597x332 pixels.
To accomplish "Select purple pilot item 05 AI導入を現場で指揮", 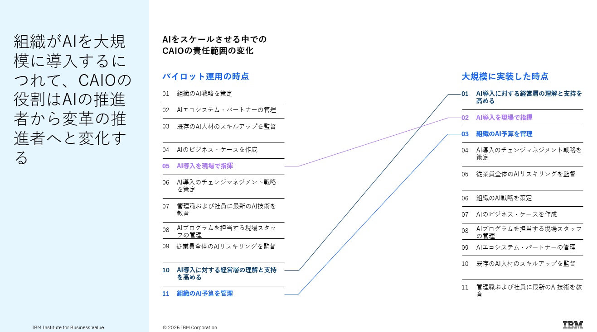I will 204,166.
